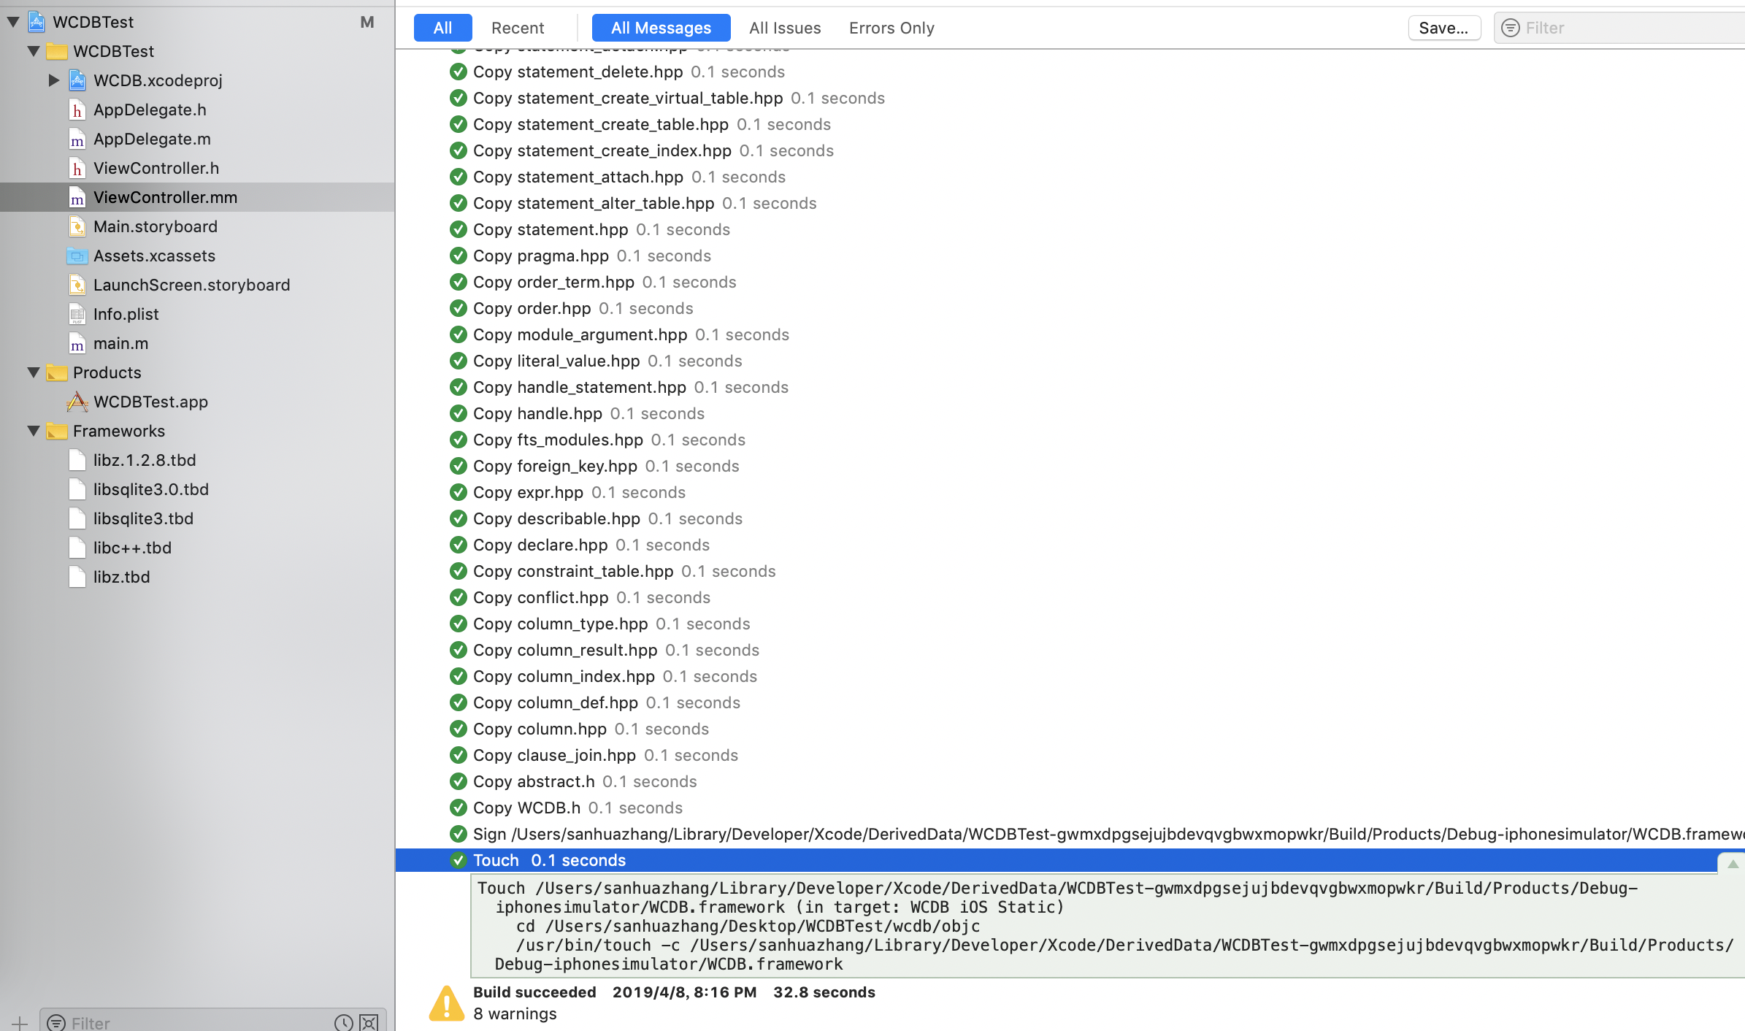Image resolution: width=1745 pixels, height=1031 pixels.
Task: Collapse the Frameworks group
Action: pyautogui.click(x=34, y=431)
